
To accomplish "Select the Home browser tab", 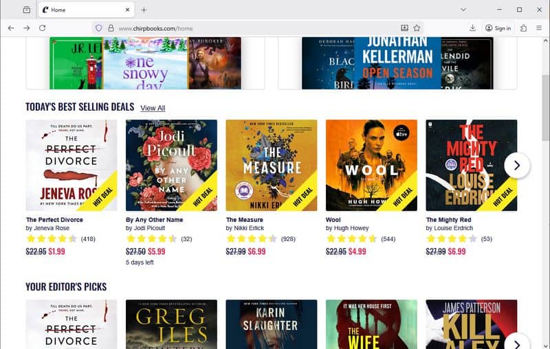I will tap(86, 10).
